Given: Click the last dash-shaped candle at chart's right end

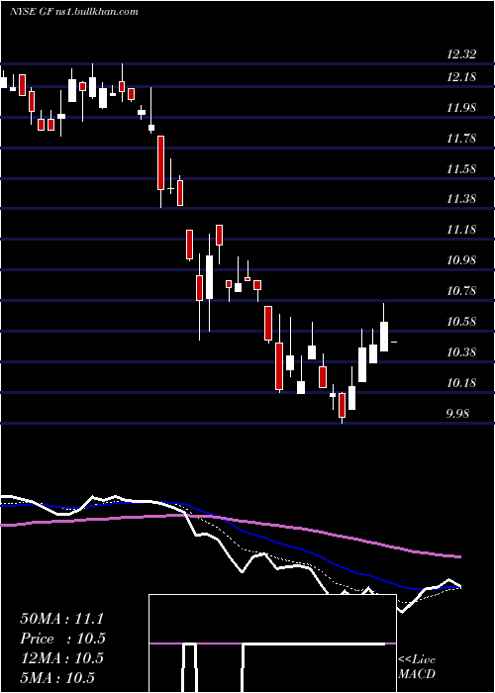Looking at the screenshot, I should [394, 343].
